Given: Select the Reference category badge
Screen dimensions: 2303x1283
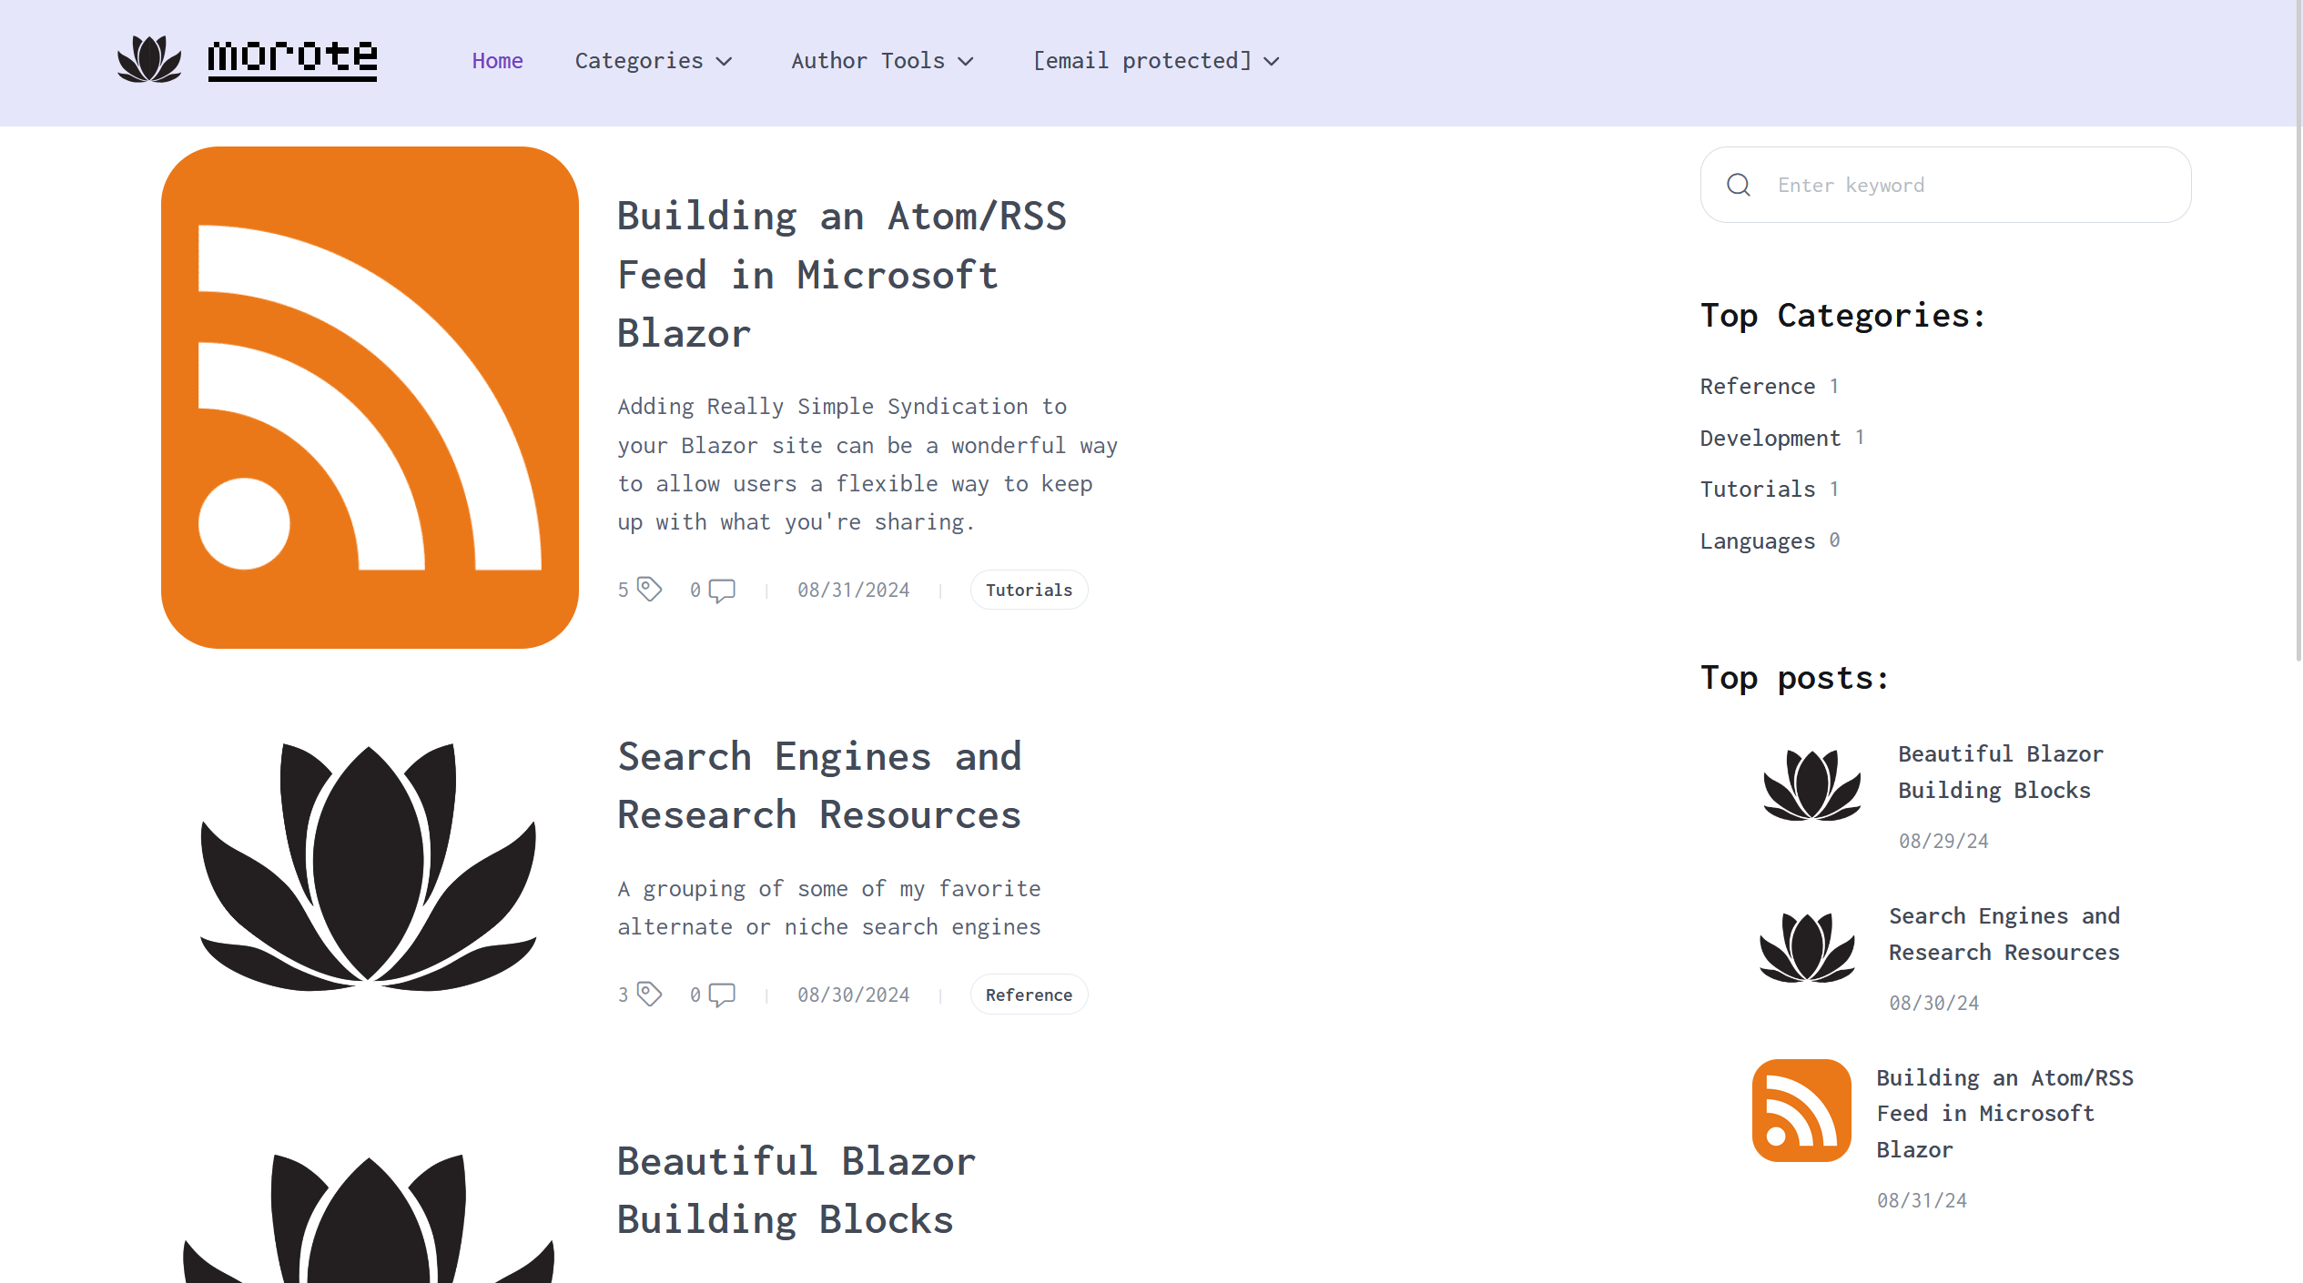Looking at the screenshot, I should pos(1029,995).
